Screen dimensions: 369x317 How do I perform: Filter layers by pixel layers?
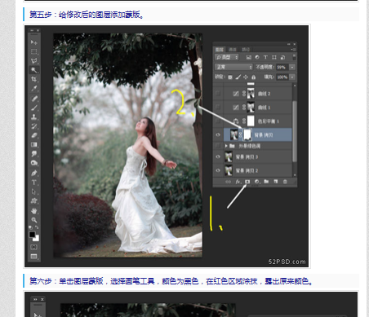(248, 57)
